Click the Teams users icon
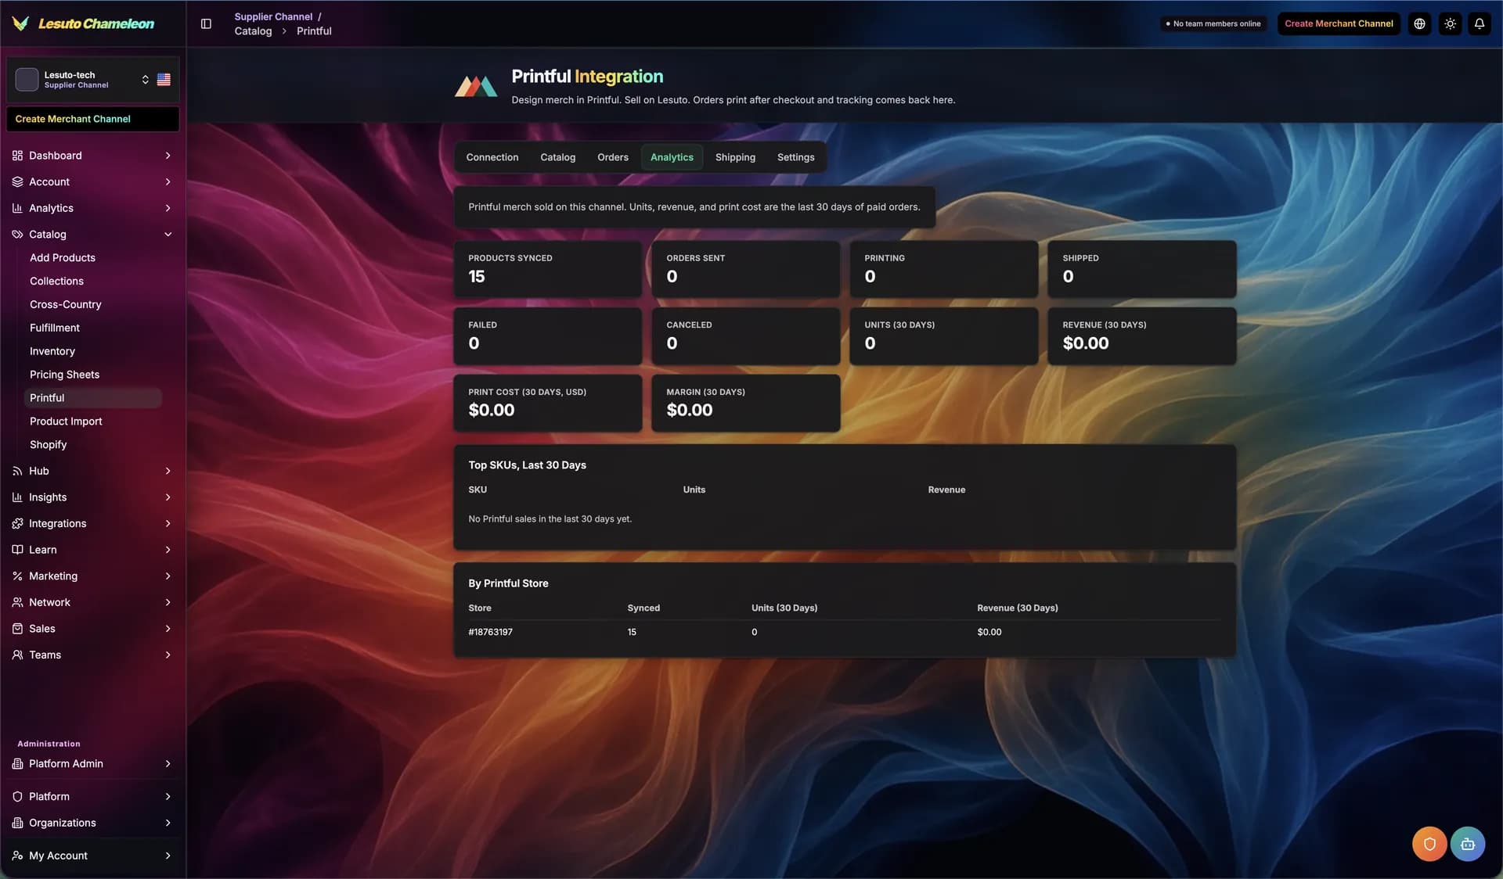Image resolution: width=1503 pixels, height=879 pixels. 17,655
